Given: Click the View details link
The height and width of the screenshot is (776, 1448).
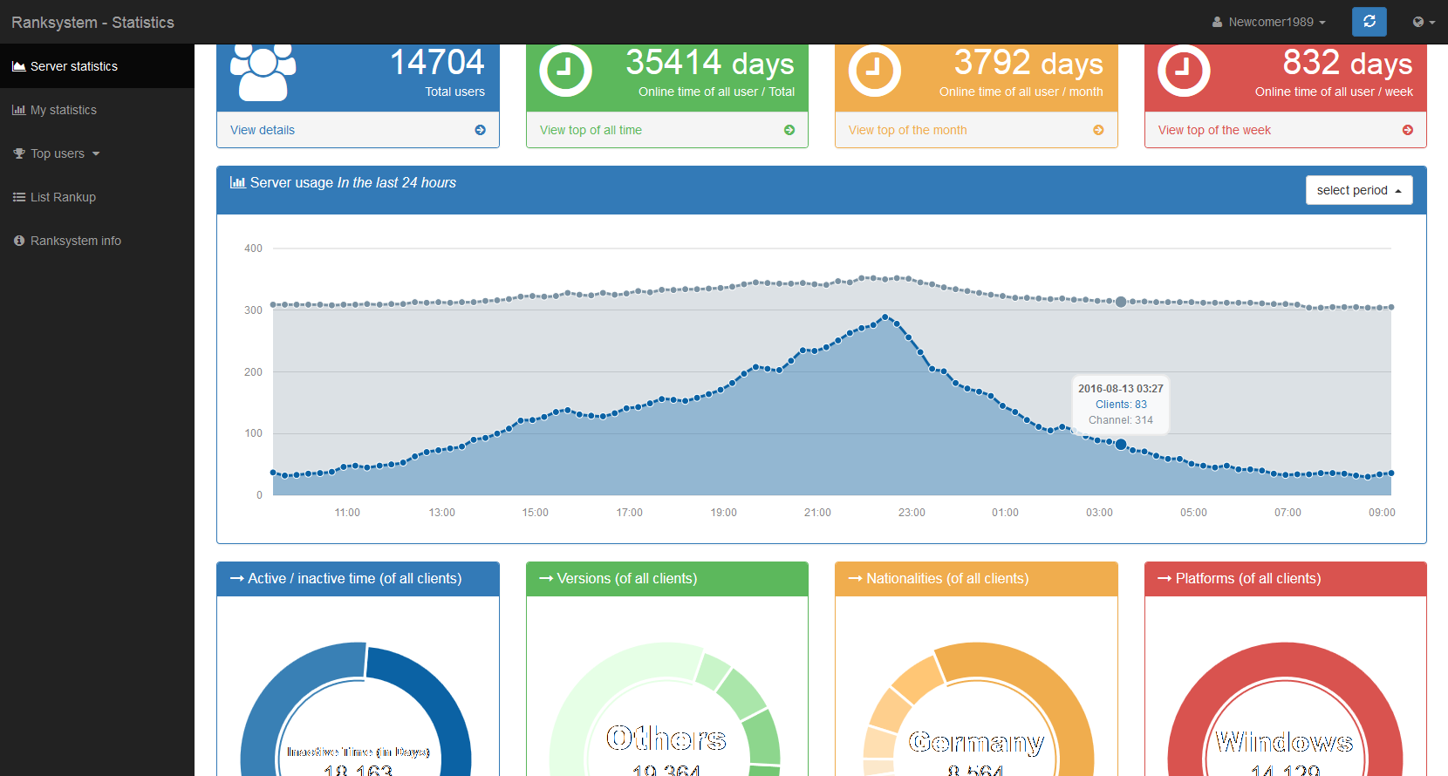Looking at the screenshot, I should [x=263, y=130].
